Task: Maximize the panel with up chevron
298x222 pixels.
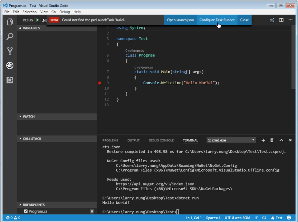Action: coord(281,140)
